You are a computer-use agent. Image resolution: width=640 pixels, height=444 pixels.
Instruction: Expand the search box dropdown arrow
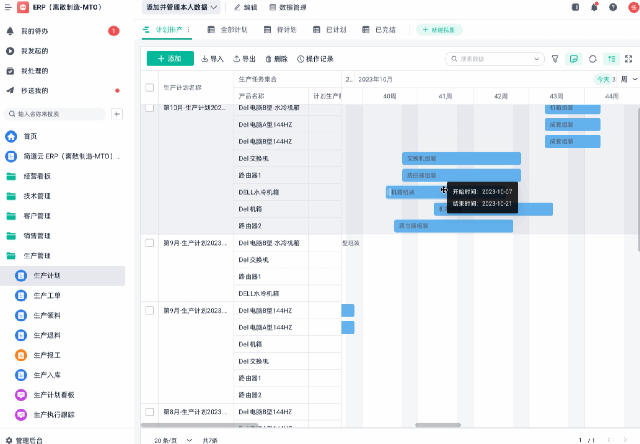[536, 59]
